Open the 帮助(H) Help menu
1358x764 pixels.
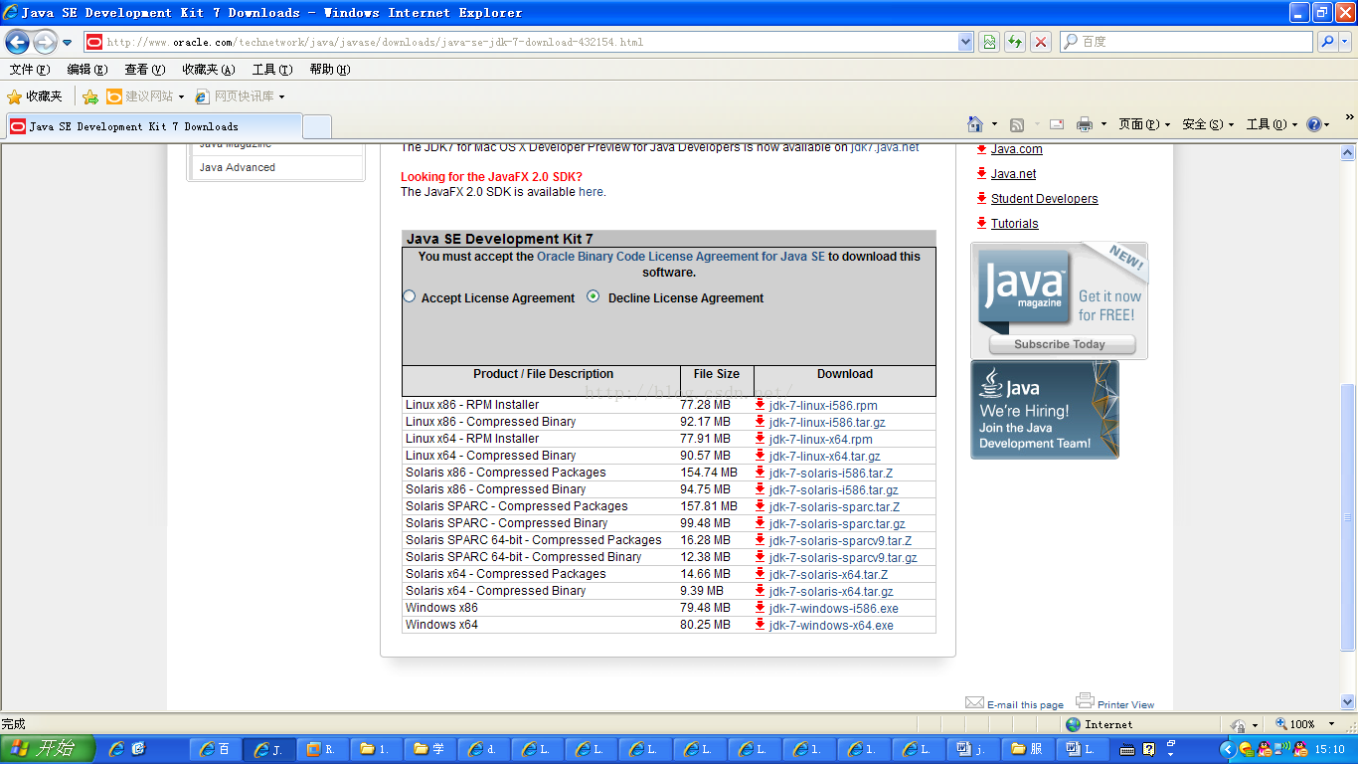330,70
